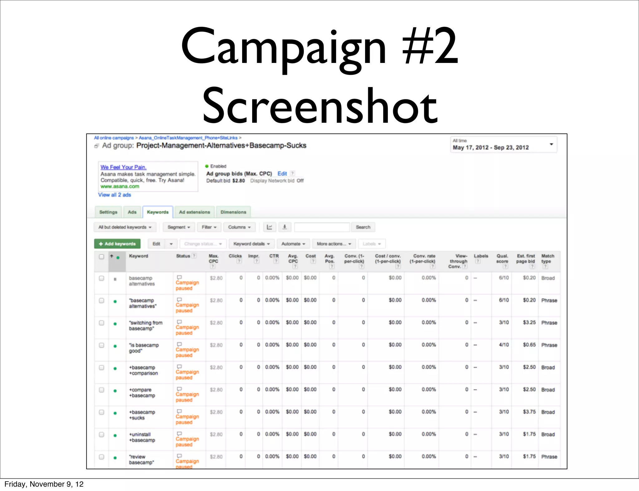This screenshot has width=639, height=491.
Task: Click paused status icon of basecamp alternatives broad keyword
Action: pyautogui.click(x=115, y=279)
